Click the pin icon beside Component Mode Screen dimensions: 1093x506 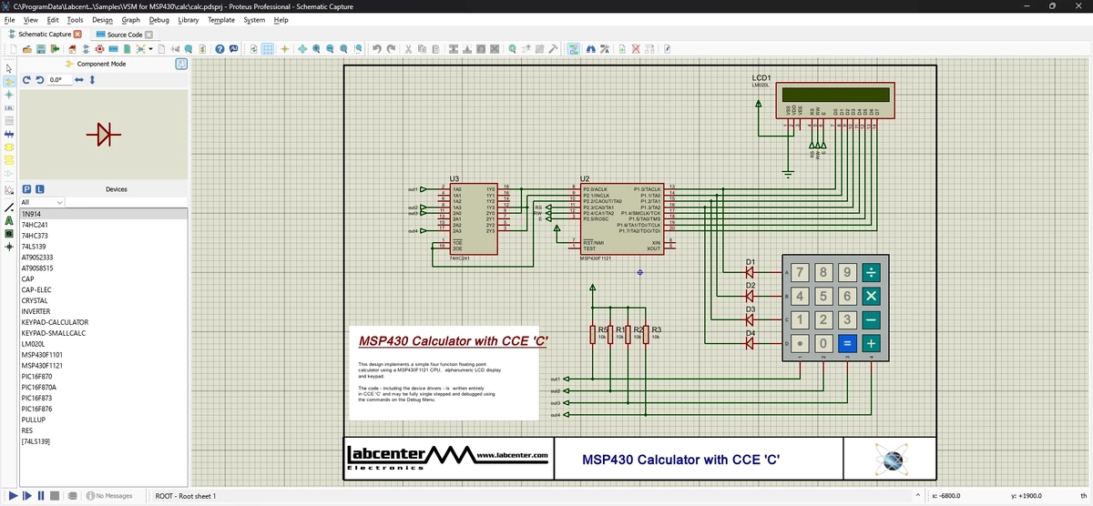click(181, 65)
